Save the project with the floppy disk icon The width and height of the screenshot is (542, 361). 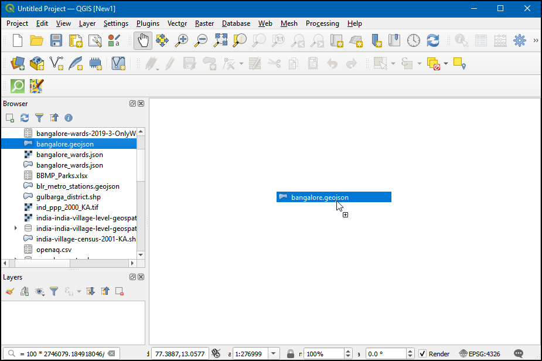click(56, 40)
